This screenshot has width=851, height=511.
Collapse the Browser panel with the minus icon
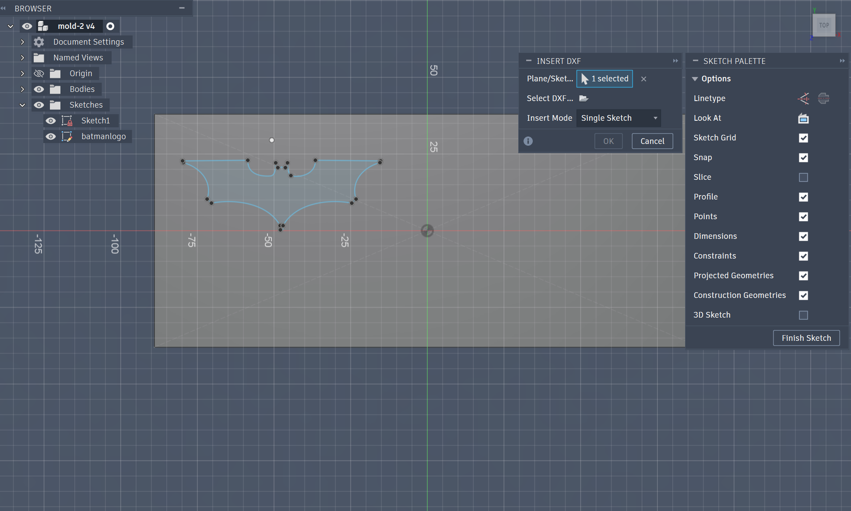pos(182,8)
